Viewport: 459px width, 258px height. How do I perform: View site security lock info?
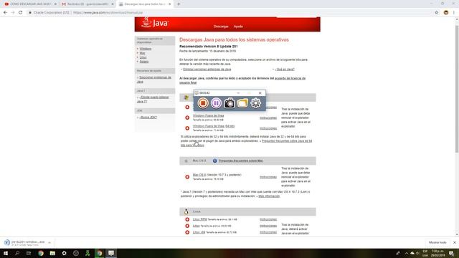30,13
